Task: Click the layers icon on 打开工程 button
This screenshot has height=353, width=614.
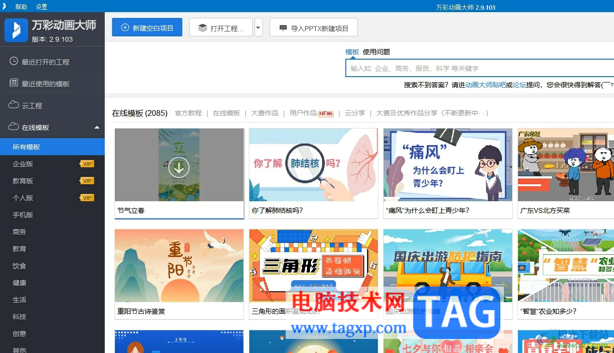Action: point(203,28)
